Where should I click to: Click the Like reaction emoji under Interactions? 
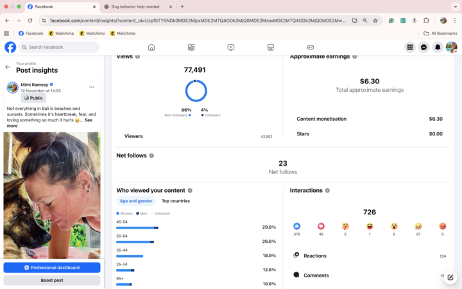(296, 226)
